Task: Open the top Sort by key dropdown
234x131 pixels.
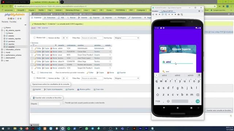Action: 127,38
